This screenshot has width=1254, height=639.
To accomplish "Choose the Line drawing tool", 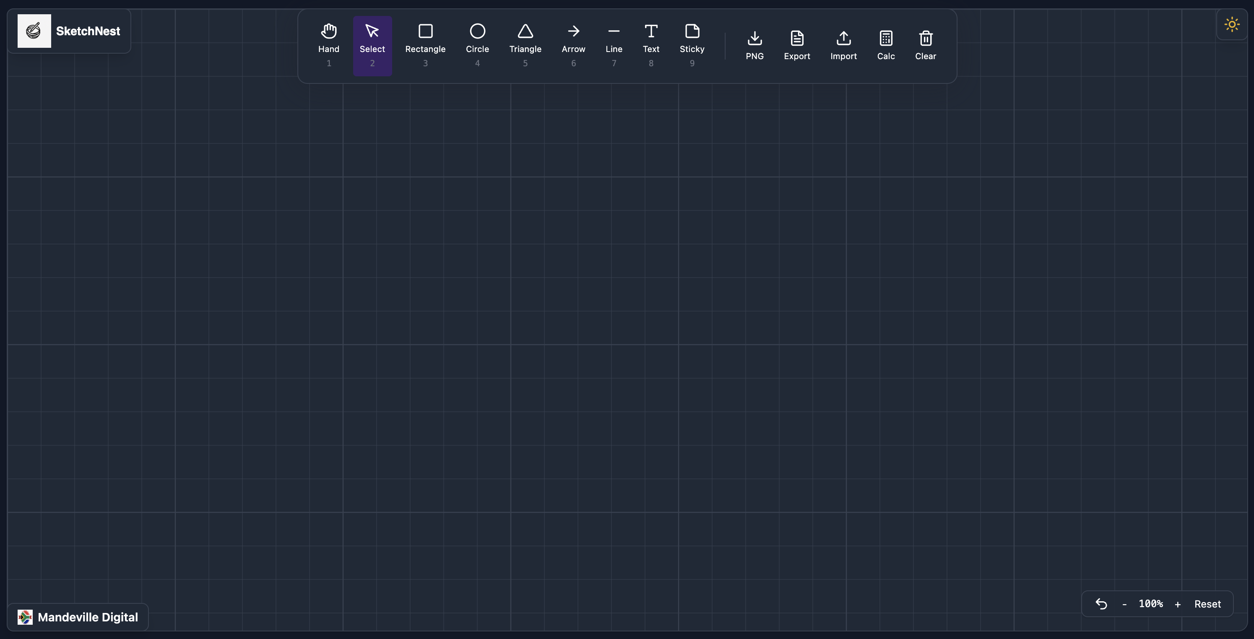I will (x=613, y=45).
